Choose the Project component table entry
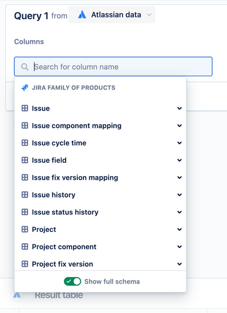This screenshot has width=227, height=313. pos(100,247)
